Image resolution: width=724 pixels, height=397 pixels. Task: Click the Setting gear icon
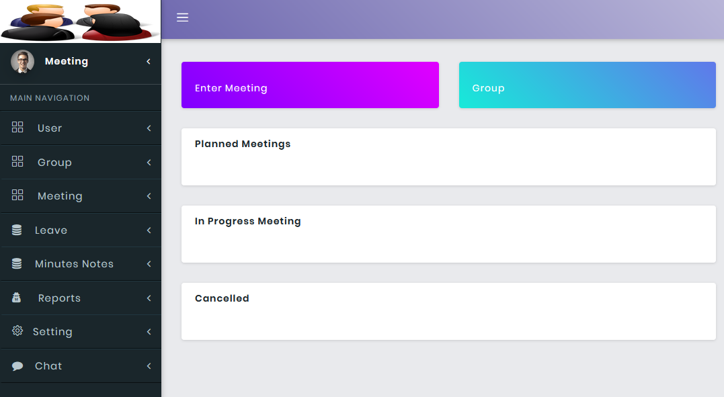17,331
